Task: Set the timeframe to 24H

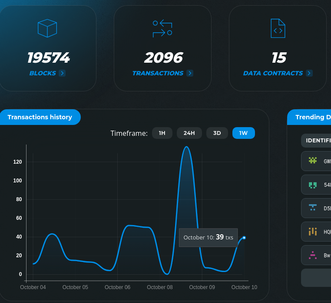Action: tap(189, 133)
